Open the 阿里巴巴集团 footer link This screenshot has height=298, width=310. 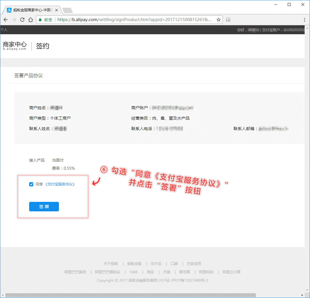(x=75, y=272)
